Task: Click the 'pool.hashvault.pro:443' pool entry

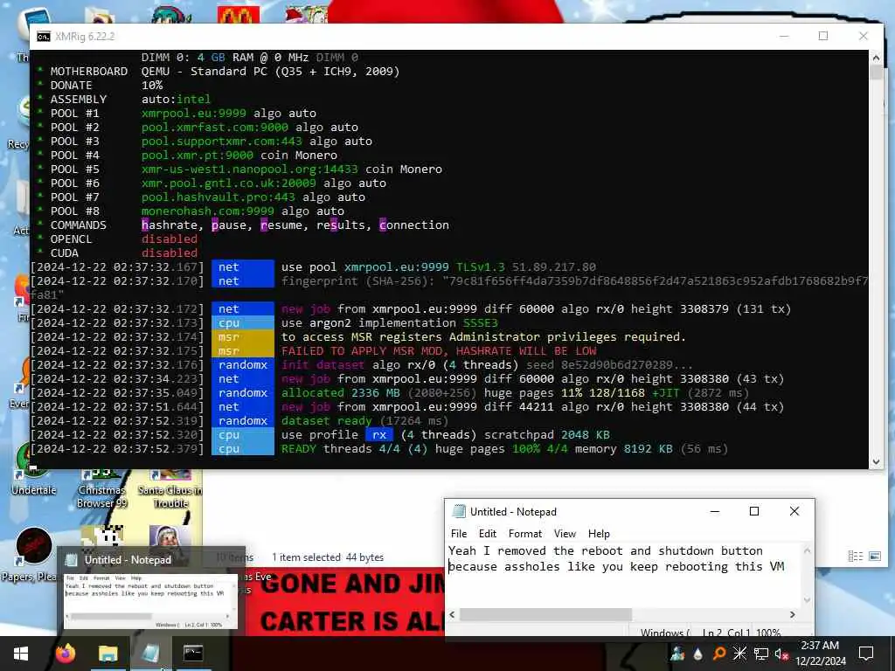Action: [219, 197]
